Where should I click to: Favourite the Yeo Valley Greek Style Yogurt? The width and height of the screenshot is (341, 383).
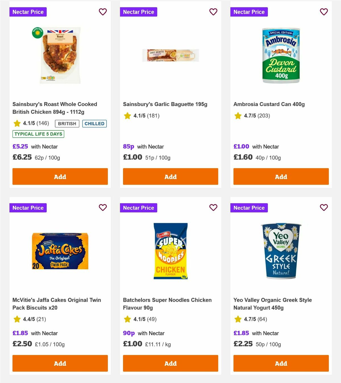click(324, 208)
